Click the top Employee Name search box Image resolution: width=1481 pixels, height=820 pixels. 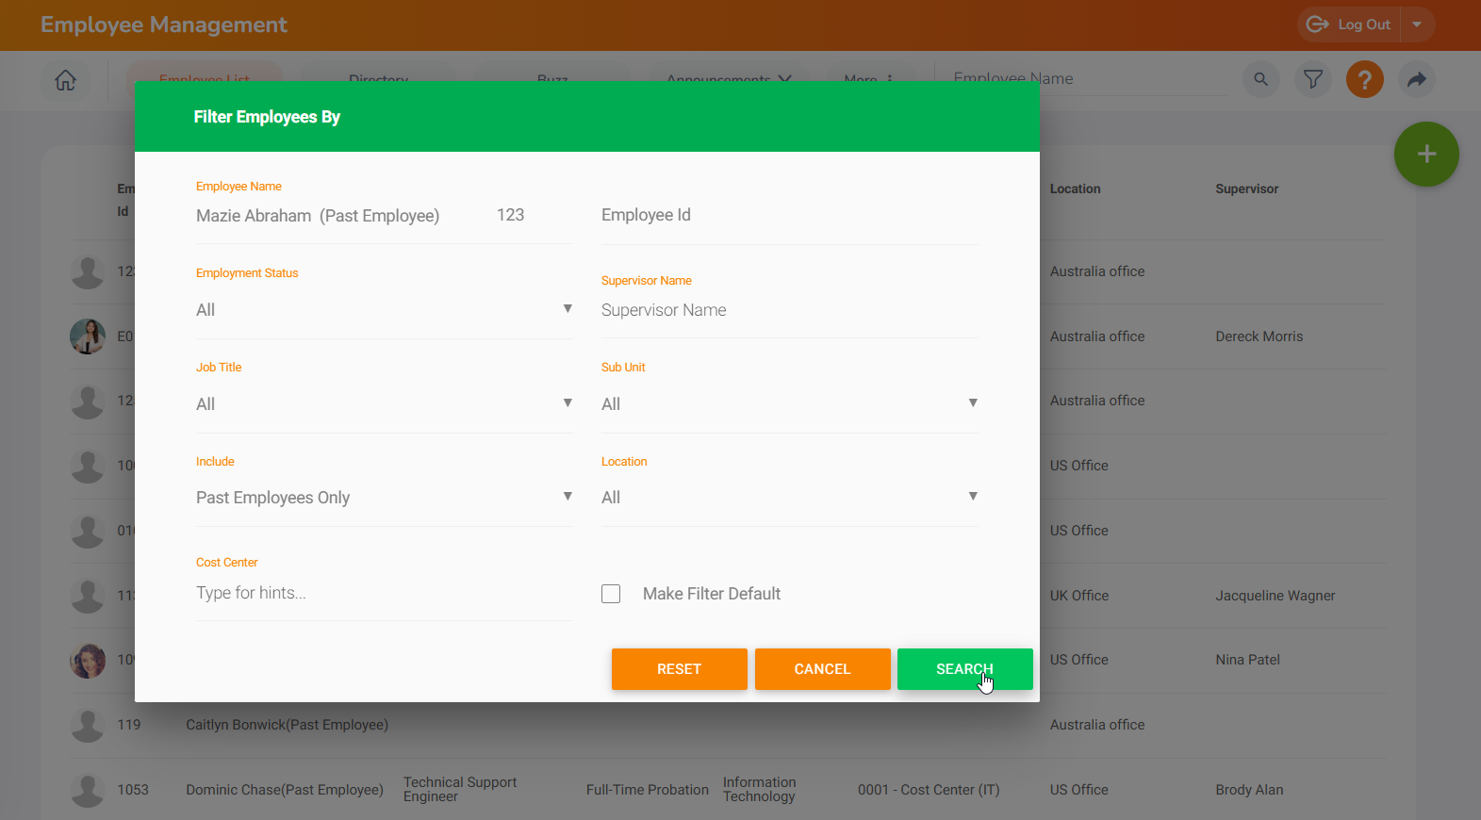1090,79
